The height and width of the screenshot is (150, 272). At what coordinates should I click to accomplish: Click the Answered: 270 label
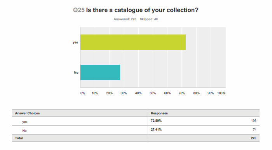(x=125, y=19)
